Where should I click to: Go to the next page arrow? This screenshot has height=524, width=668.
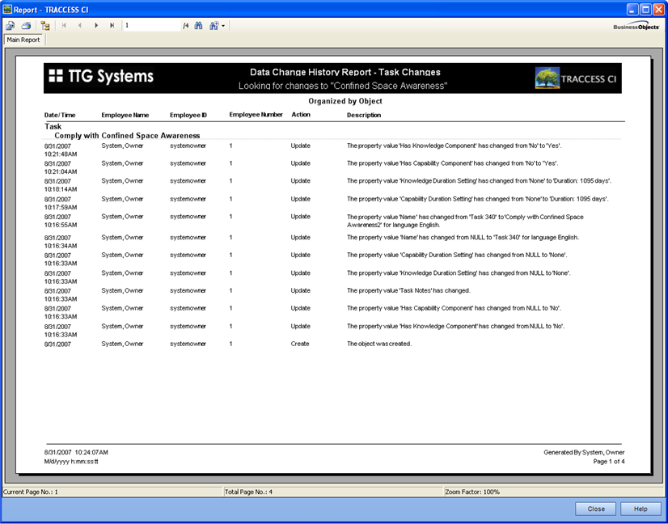[x=96, y=26]
